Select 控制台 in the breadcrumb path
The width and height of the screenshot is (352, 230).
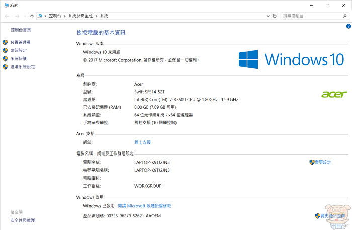click(x=55, y=16)
